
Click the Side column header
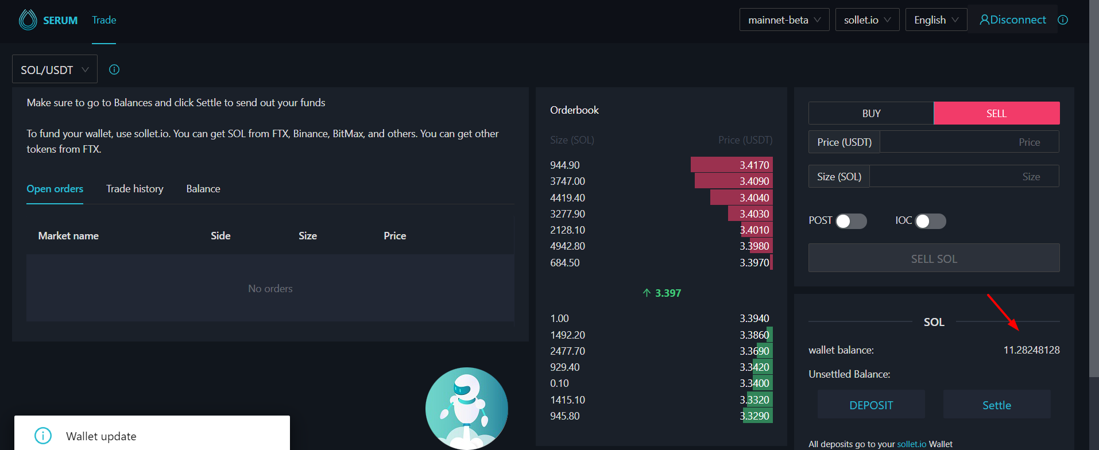coord(220,235)
